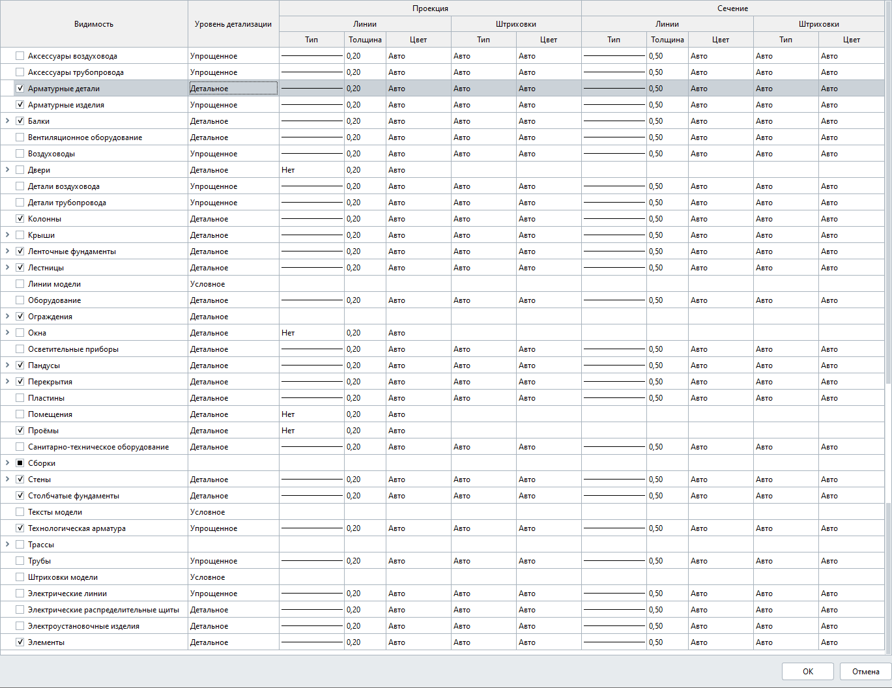Uncheck the Элементы visibility checkbox
892x688 pixels.
point(20,642)
